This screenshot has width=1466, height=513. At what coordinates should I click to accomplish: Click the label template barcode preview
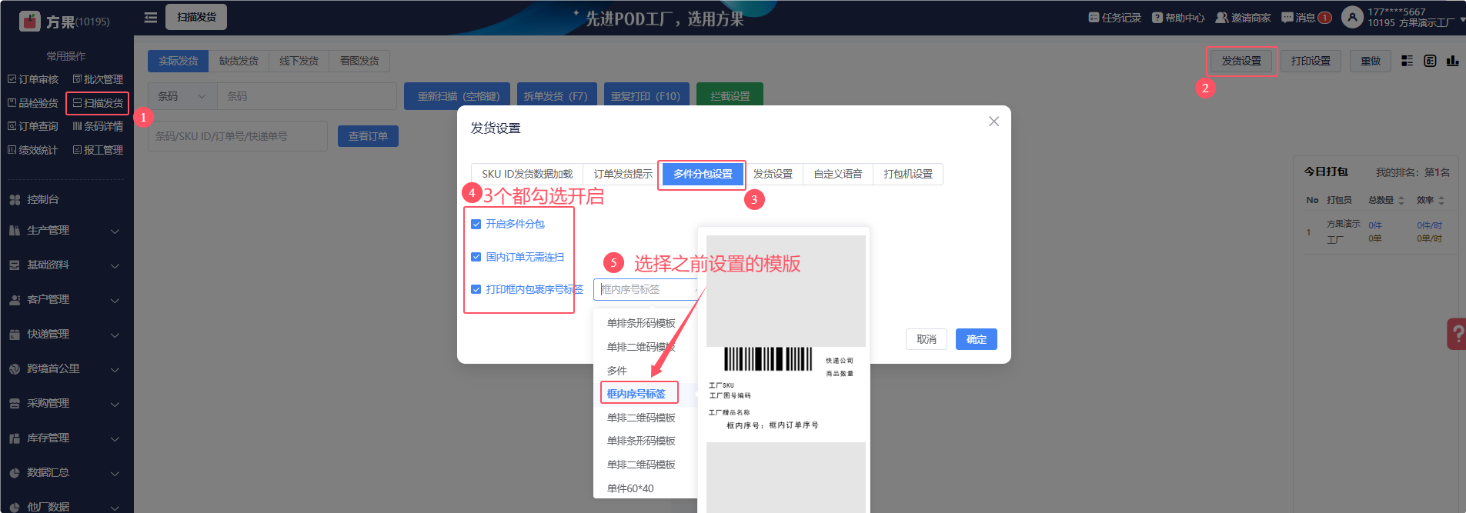coord(767,359)
